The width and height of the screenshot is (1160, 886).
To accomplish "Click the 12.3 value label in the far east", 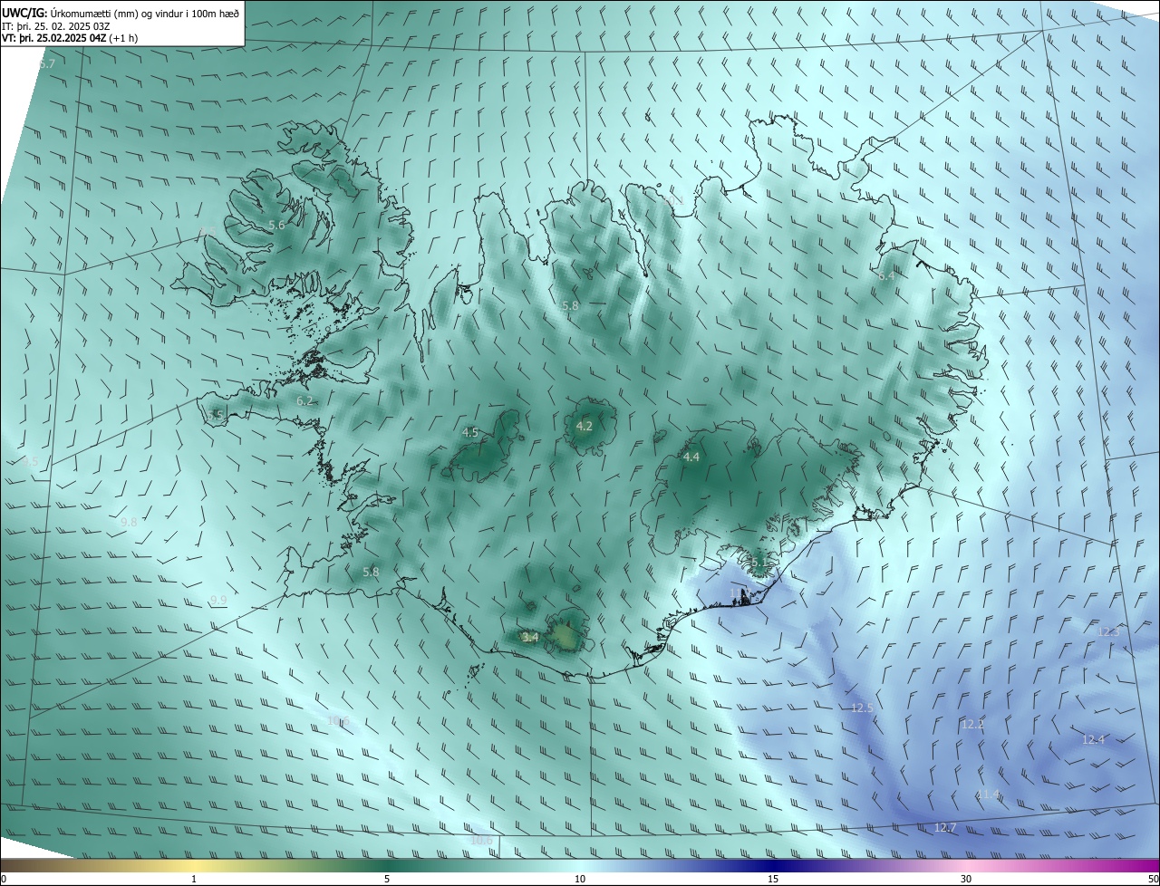I will pyautogui.click(x=1108, y=631).
